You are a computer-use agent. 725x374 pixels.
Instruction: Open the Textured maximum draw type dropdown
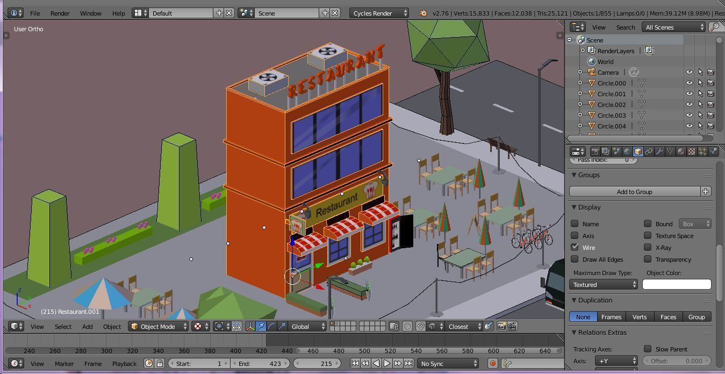coord(604,284)
